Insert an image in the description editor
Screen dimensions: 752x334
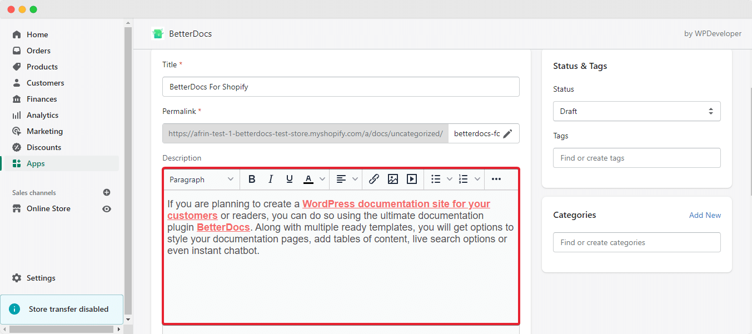coord(393,178)
